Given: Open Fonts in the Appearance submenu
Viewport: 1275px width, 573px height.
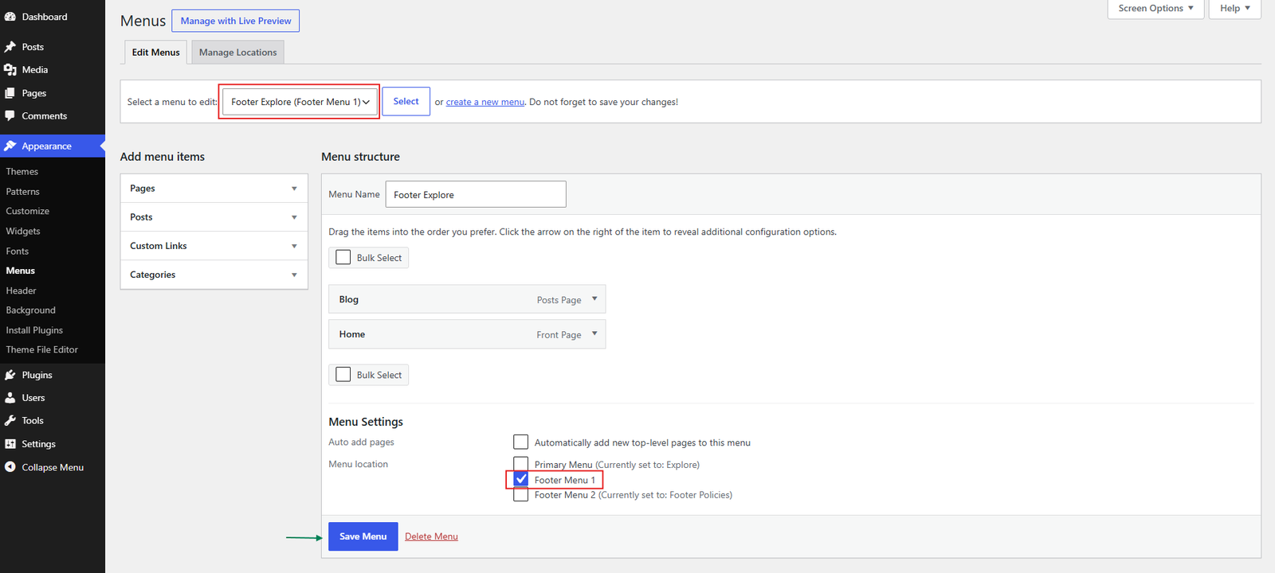Looking at the screenshot, I should click(x=18, y=251).
